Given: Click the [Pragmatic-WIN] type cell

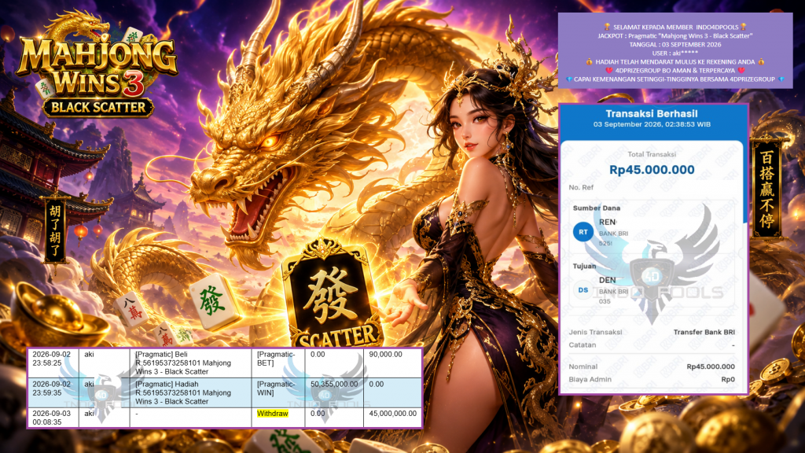Looking at the screenshot, I should click(278, 393).
